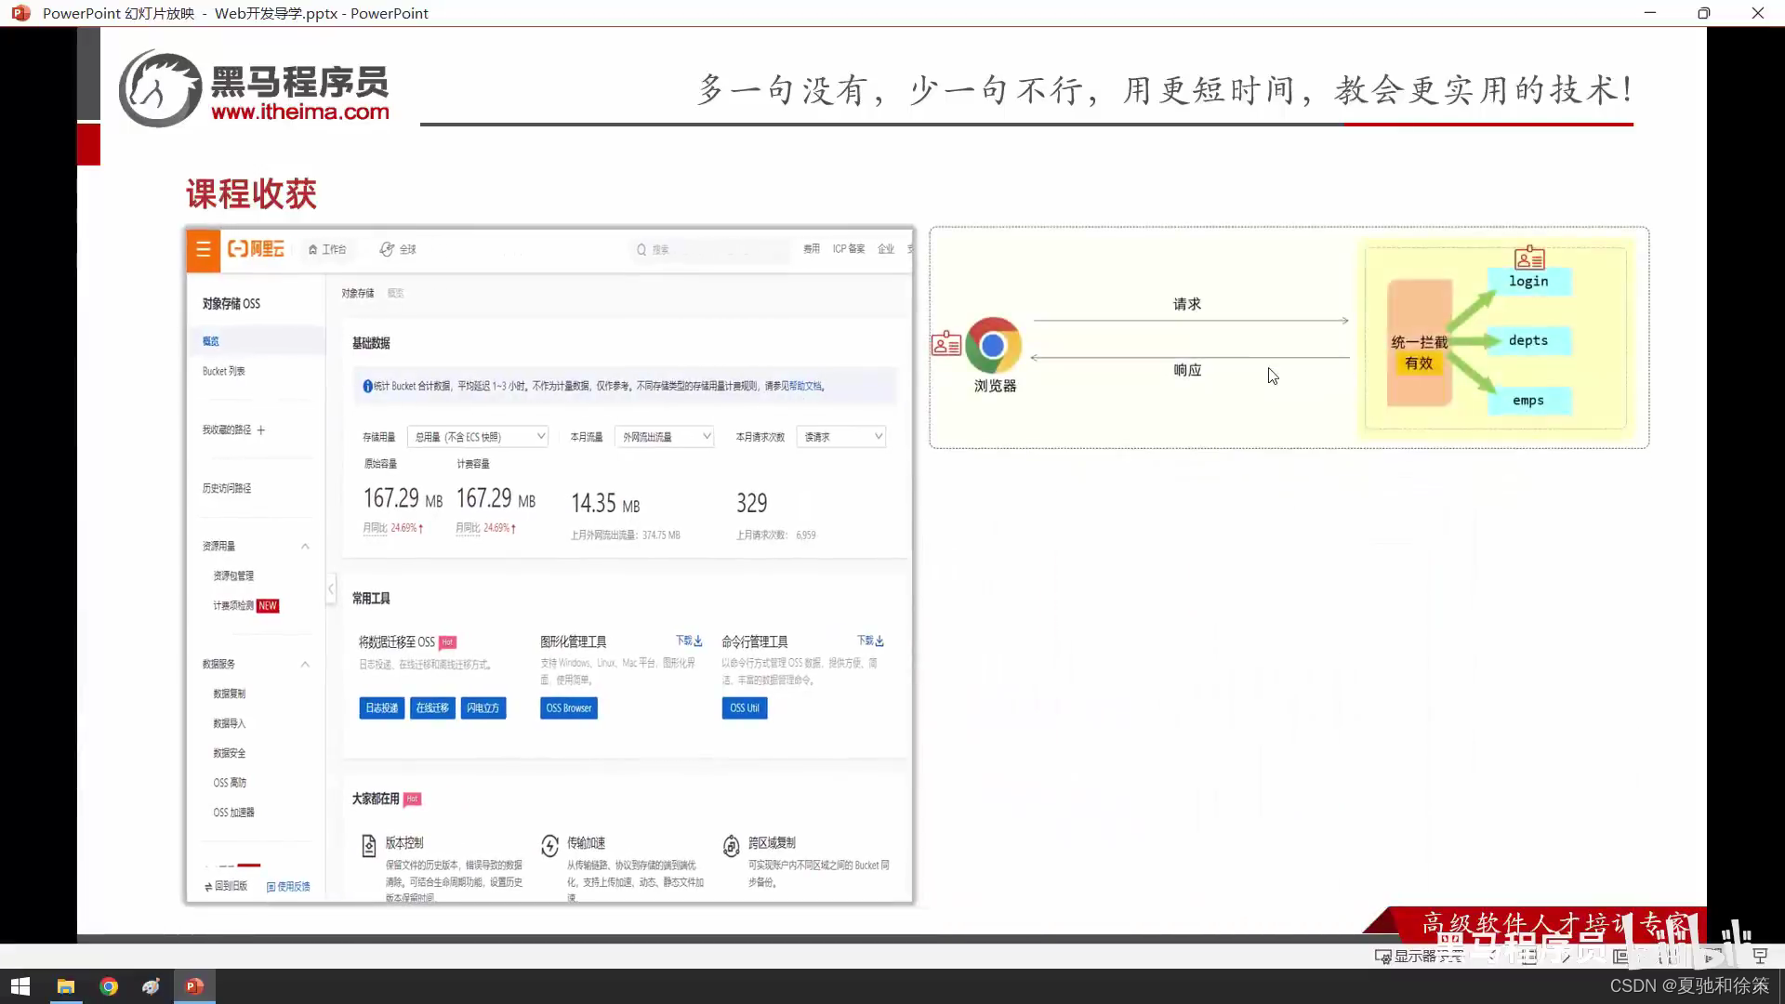Screen dimensions: 1785x1004
Task: Click the 14.35 MB traffic value
Action: [605, 504]
